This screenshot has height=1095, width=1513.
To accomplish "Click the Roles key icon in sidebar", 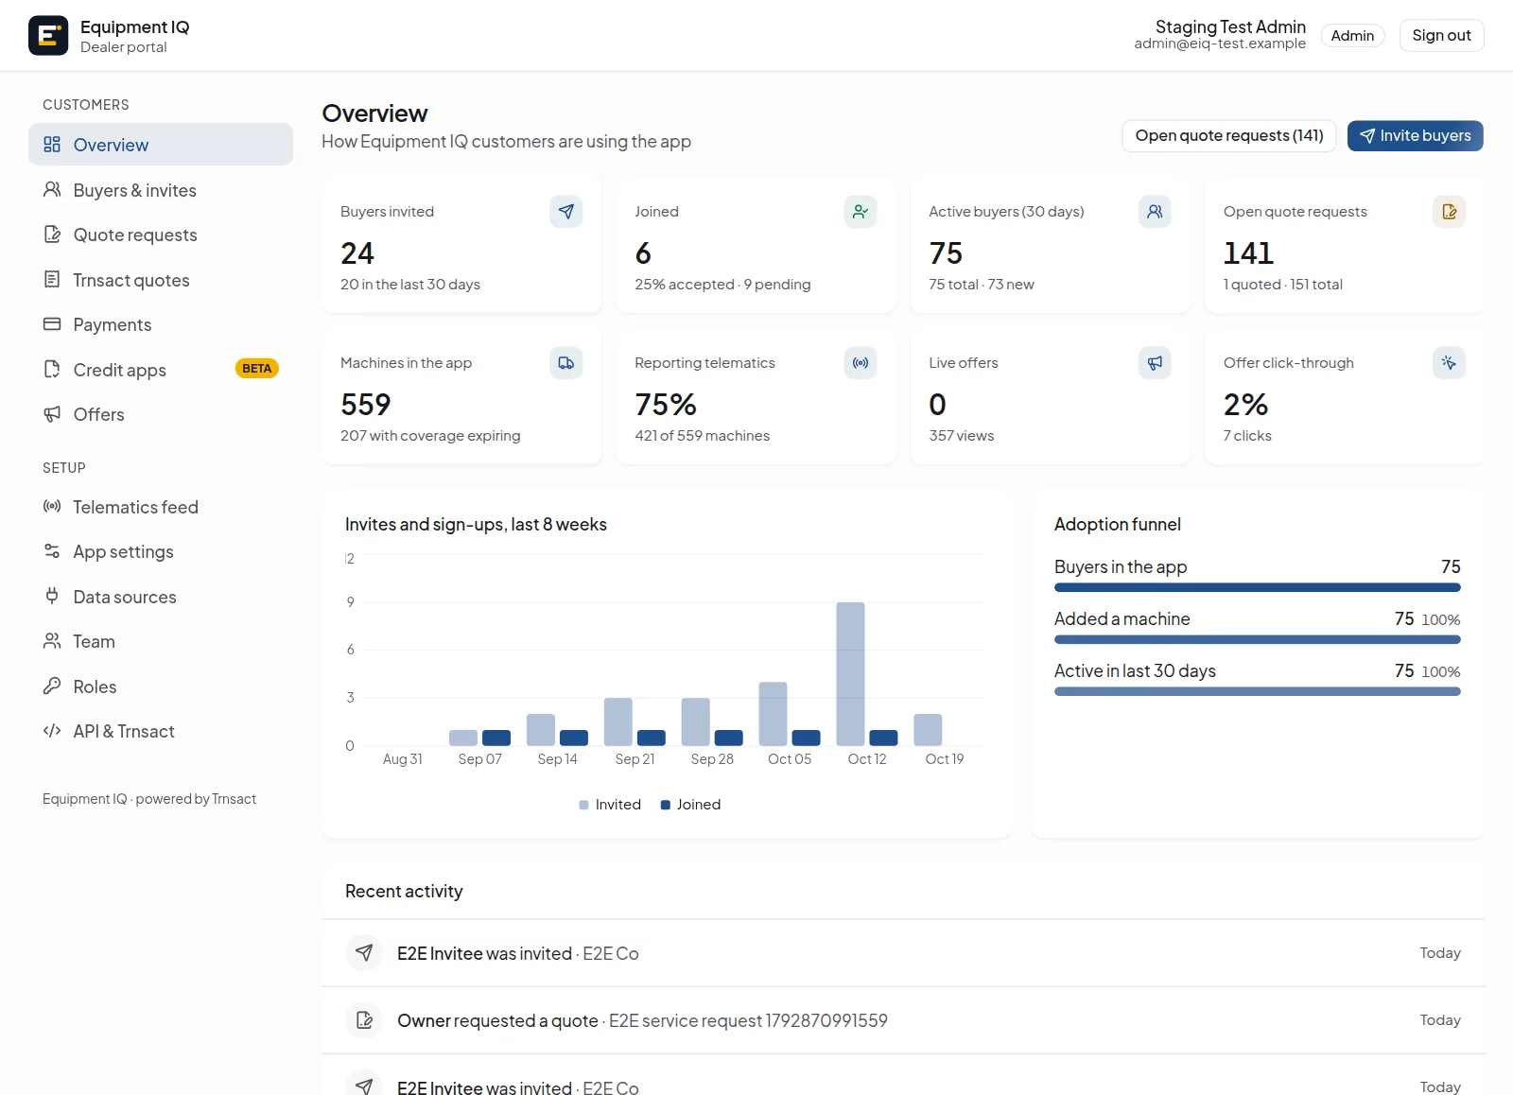I will 52,687.
